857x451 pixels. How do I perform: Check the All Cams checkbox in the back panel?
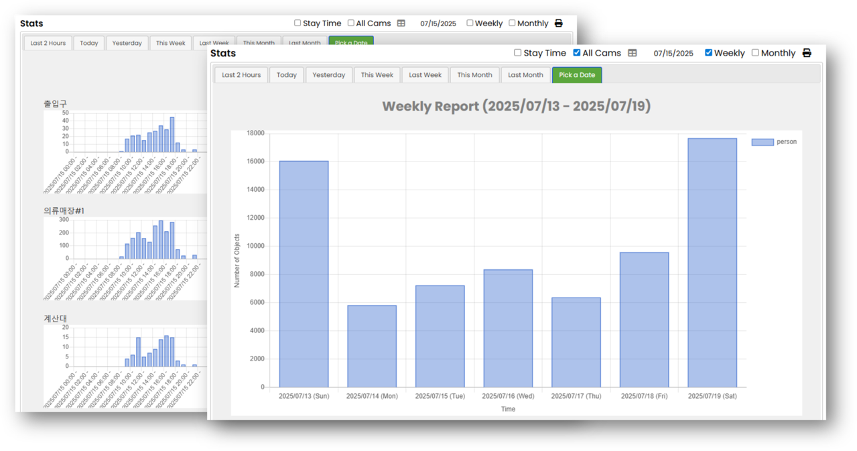(350, 23)
